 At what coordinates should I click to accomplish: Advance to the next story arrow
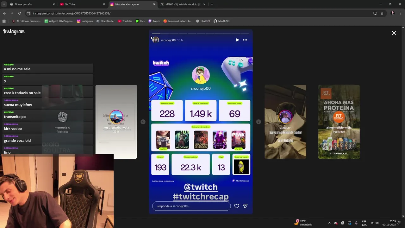point(259,122)
